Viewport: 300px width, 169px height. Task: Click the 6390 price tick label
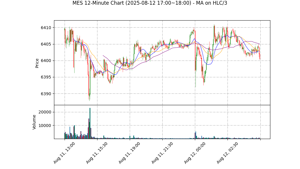tap(46, 94)
